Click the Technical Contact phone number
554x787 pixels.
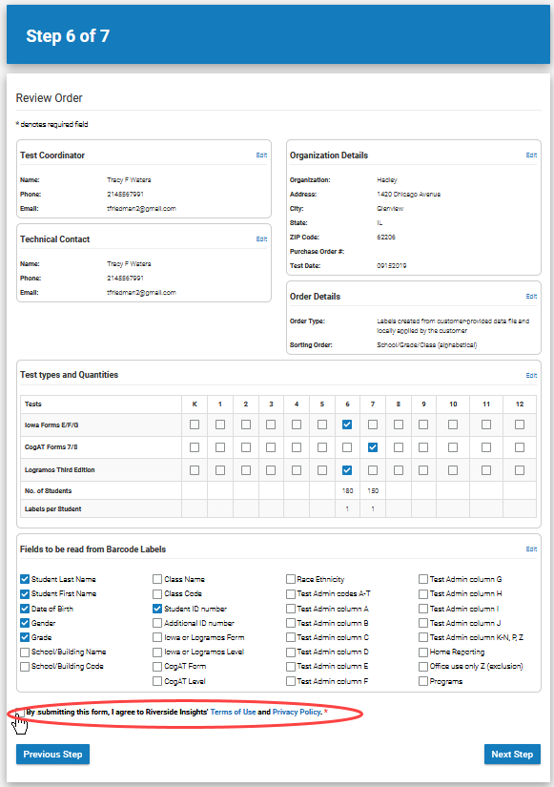click(x=125, y=278)
